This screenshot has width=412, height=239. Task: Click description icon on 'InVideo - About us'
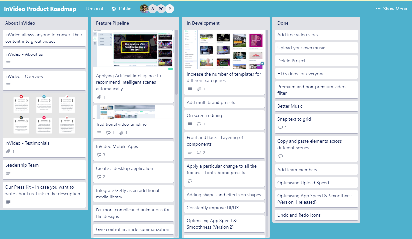pyautogui.click(x=8, y=63)
